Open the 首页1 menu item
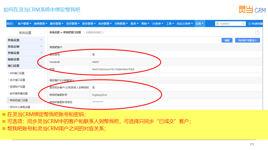 [x=10, y=24]
